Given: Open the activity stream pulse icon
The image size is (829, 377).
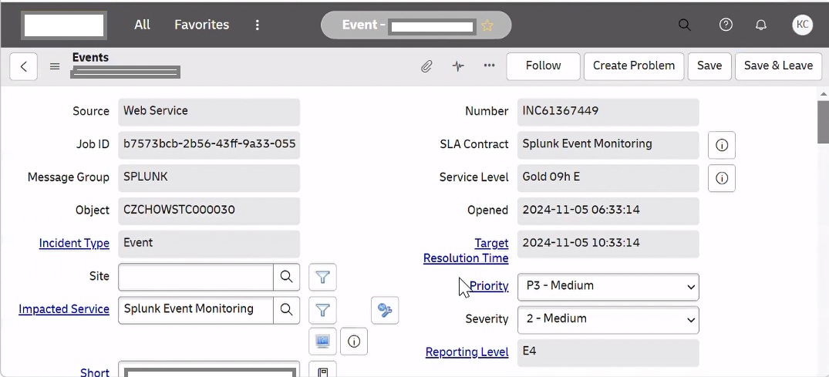Looking at the screenshot, I should (x=458, y=66).
